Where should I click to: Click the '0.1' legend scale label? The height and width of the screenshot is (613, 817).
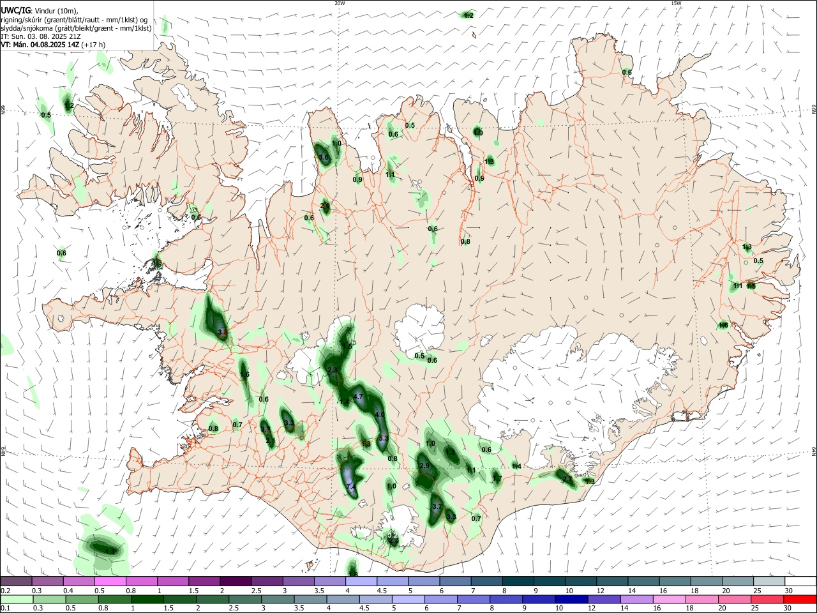[x=5, y=609]
